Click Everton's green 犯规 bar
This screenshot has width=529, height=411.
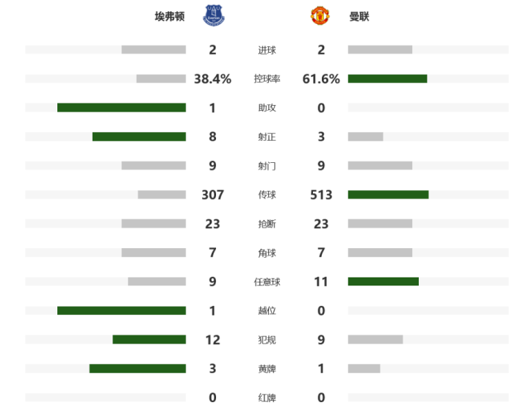[149, 340]
